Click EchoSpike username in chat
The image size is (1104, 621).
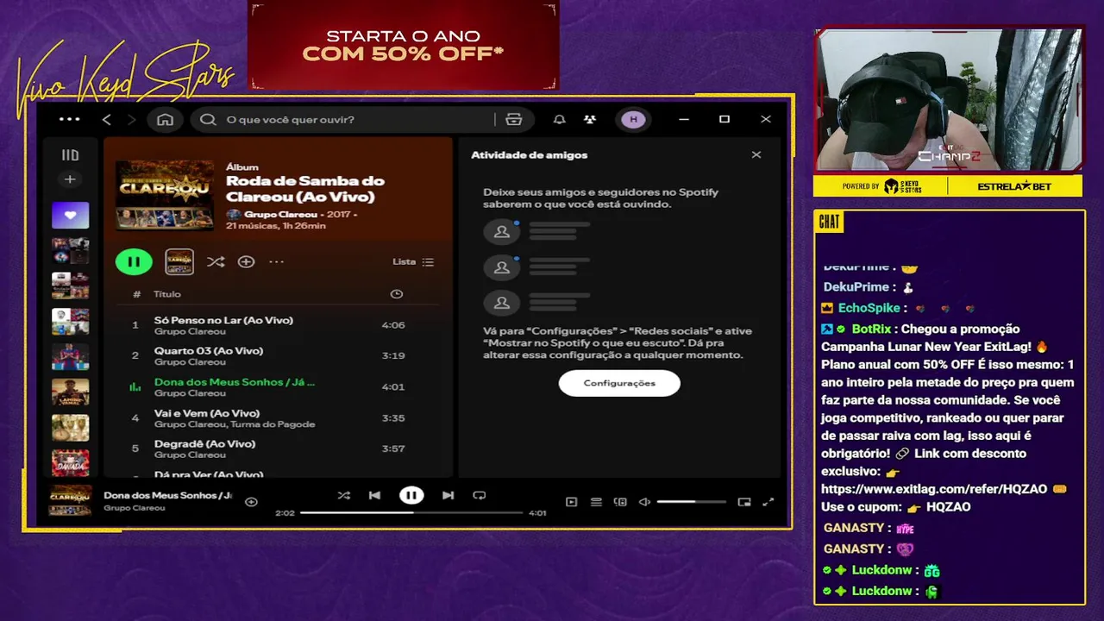pos(869,308)
